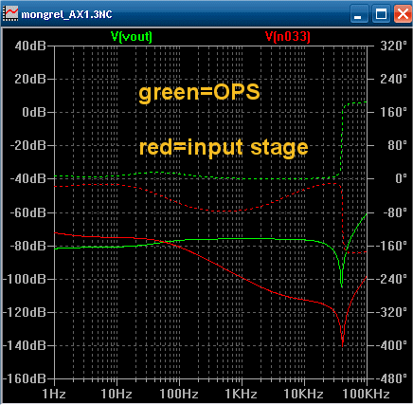This screenshot has width=413, height=405.
Task: Click the -480° phase axis label
Action: pyautogui.click(x=391, y=378)
